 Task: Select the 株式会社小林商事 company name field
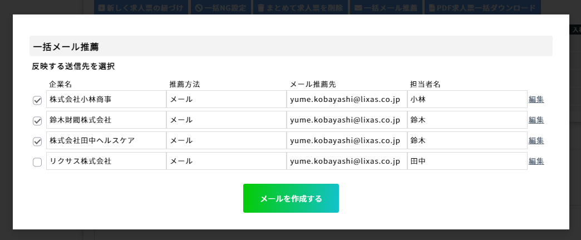coord(106,99)
